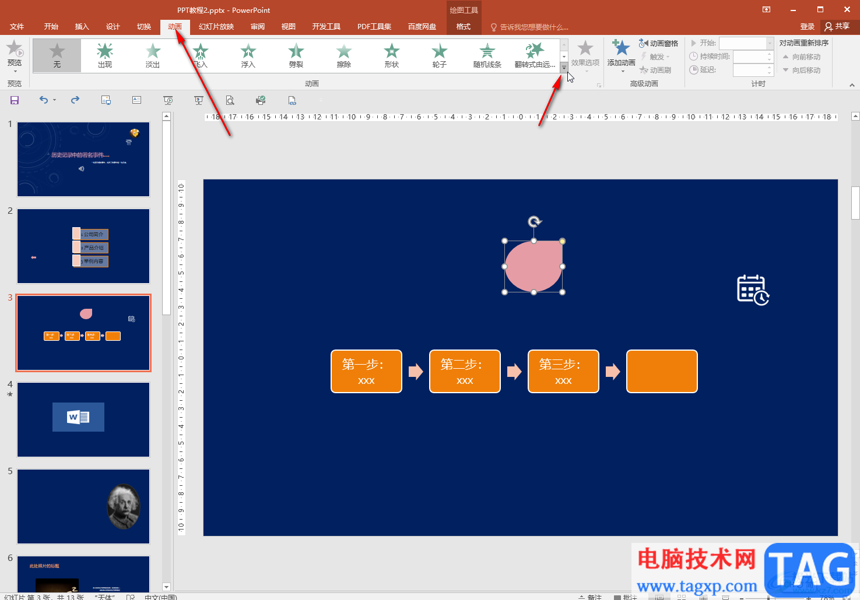The height and width of the screenshot is (600, 860).
Task: Apply the 形状 (Shape) animation
Action: pyautogui.click(x=392, y=56)
